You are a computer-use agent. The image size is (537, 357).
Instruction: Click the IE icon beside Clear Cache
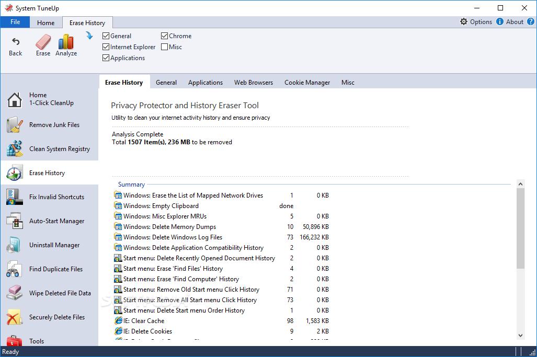click(118, 321)
